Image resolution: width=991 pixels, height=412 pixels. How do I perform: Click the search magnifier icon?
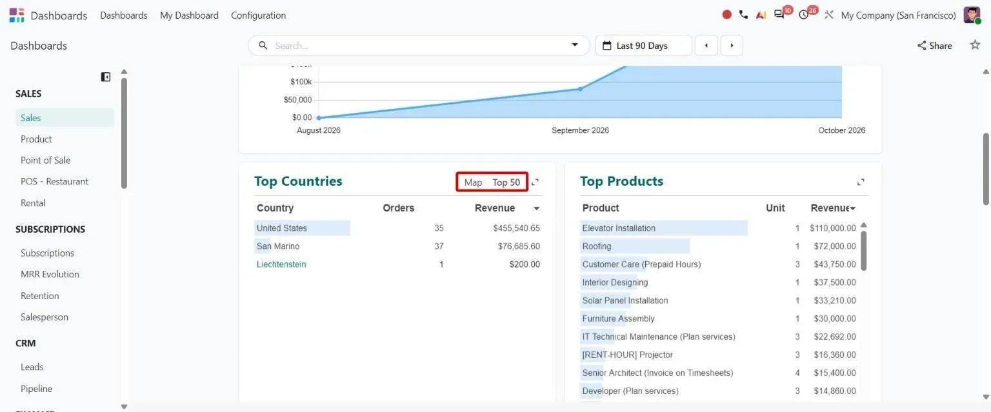pyautogui.click(x=263, y=45)
